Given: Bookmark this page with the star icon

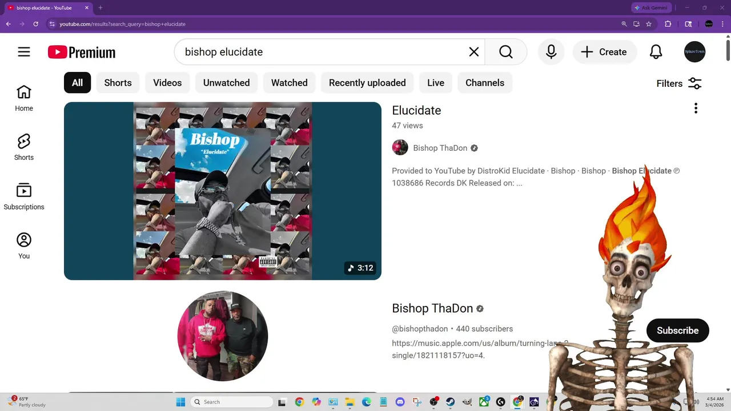Looking at the screenshot, I should (x=649, y=24).
